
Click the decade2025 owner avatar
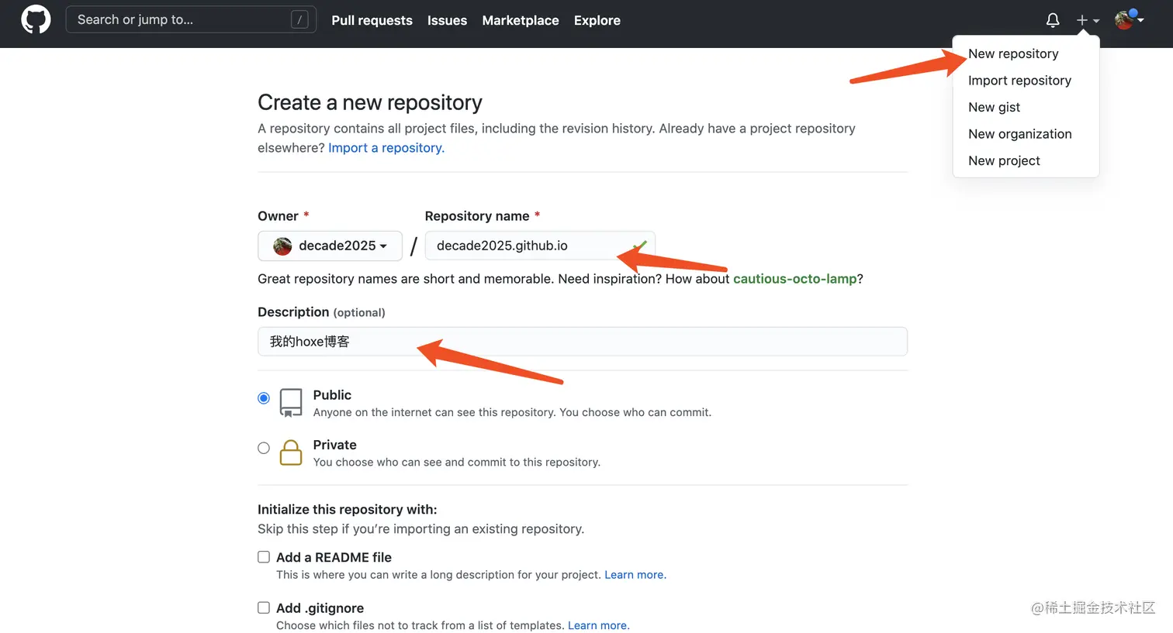[x=283, y=246]
